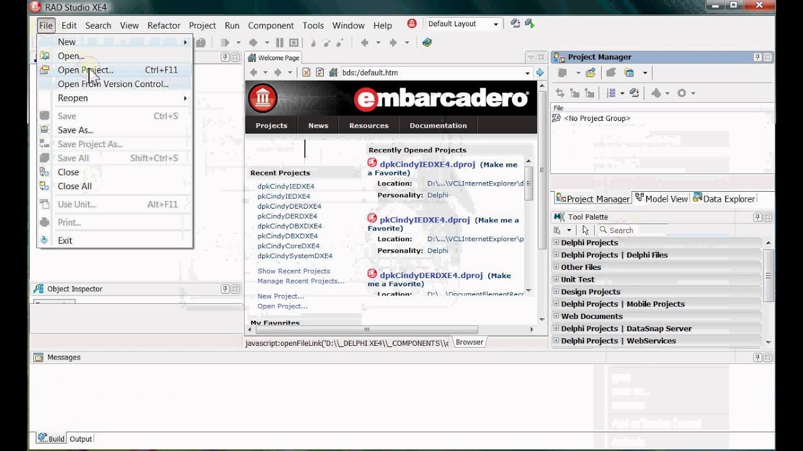803x451 pixels.
Task: Click browser Back arrow in Welcome Page
Action: click(253, 73)
